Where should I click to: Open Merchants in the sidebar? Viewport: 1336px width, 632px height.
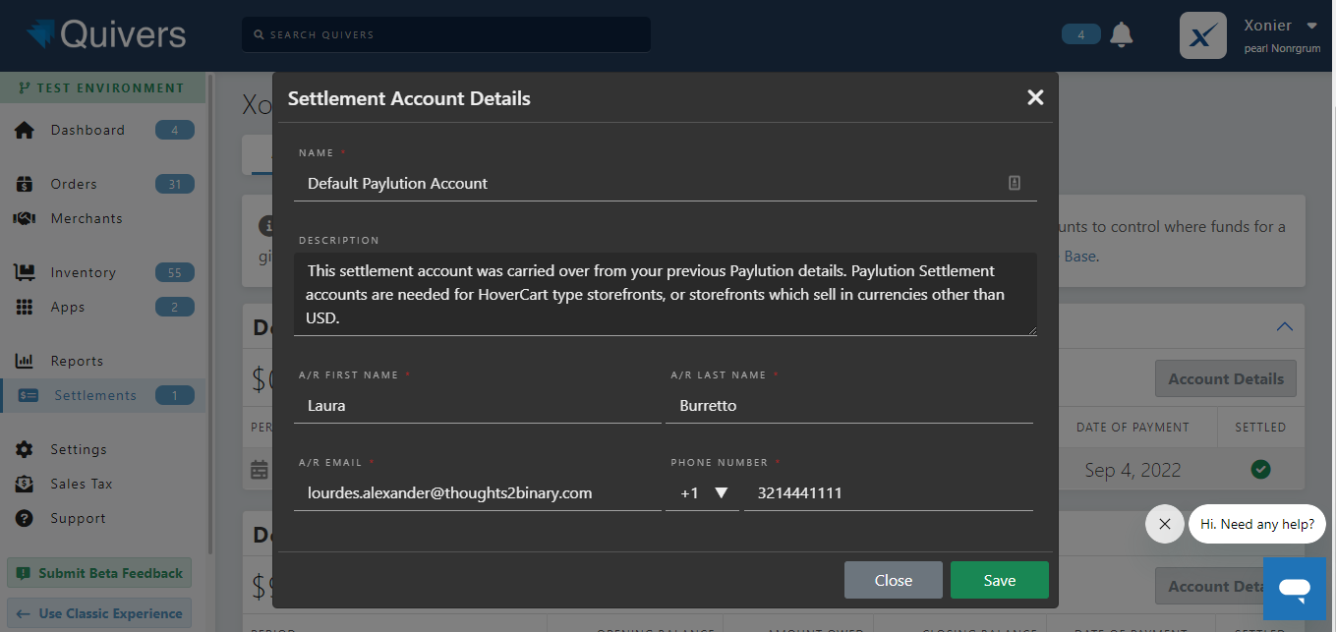point(87,218)
